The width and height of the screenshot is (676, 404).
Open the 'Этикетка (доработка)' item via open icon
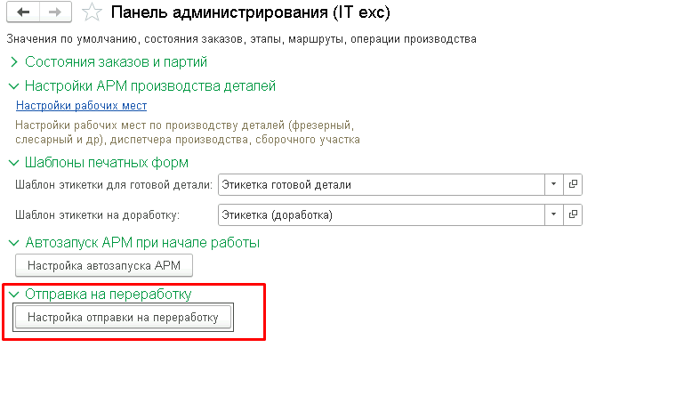click(x=574, y=214)
